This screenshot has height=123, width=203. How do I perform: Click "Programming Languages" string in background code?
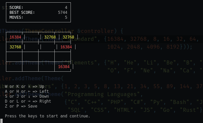point(102,94)
